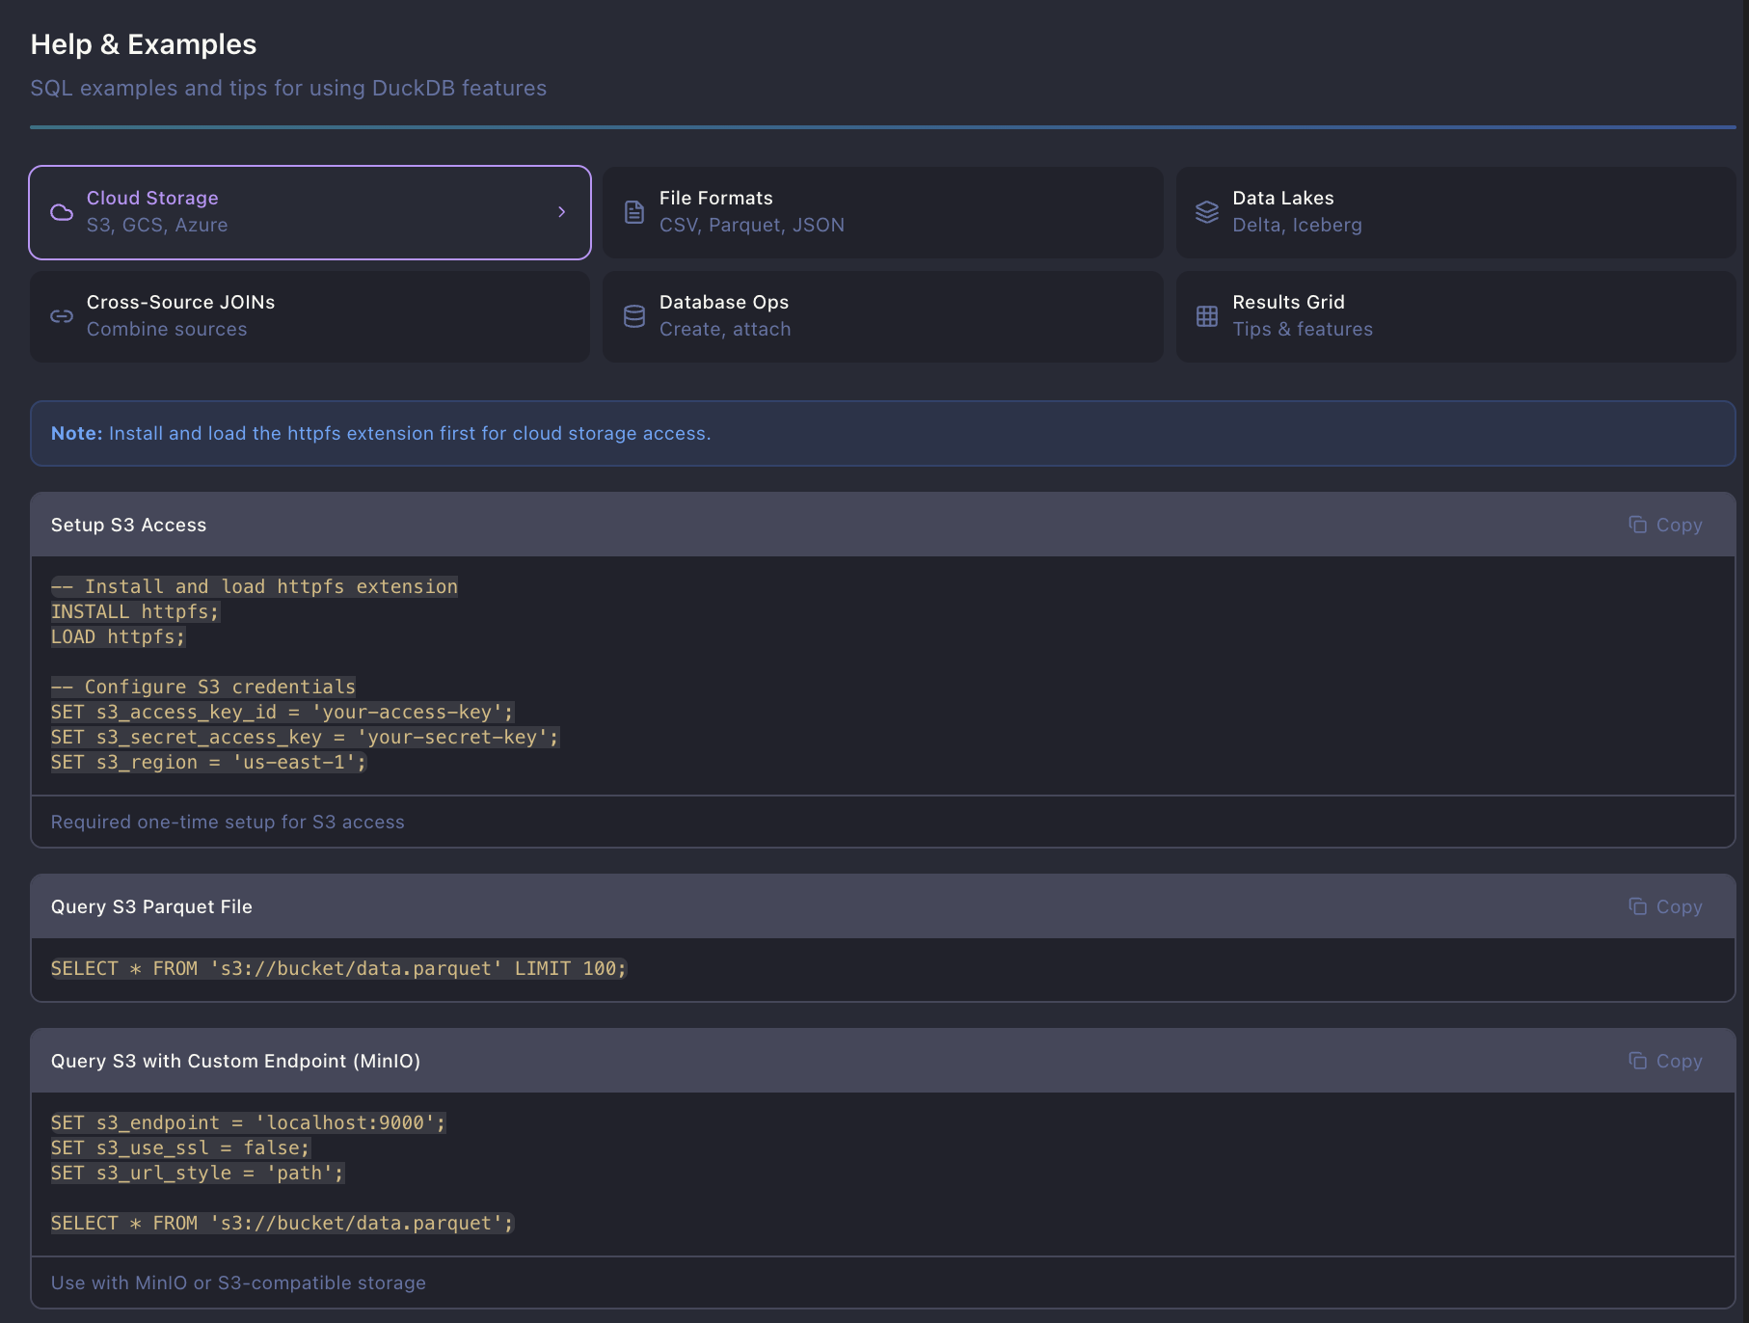
Task: Click the grid icon in Results Grid card
Action: click(x=1207, y=316)
